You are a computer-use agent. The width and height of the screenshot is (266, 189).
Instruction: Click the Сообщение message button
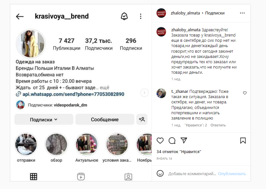point(105,120)
